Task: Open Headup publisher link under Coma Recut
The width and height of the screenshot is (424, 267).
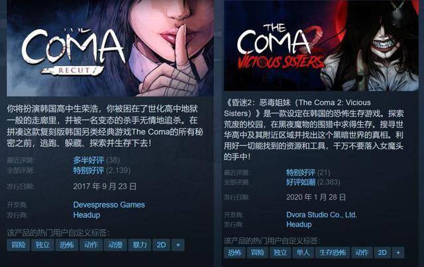Action: [87, 215]
